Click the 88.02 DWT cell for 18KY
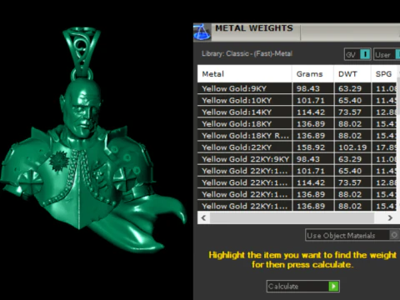 pyautogui.click(x=352, y=124)
